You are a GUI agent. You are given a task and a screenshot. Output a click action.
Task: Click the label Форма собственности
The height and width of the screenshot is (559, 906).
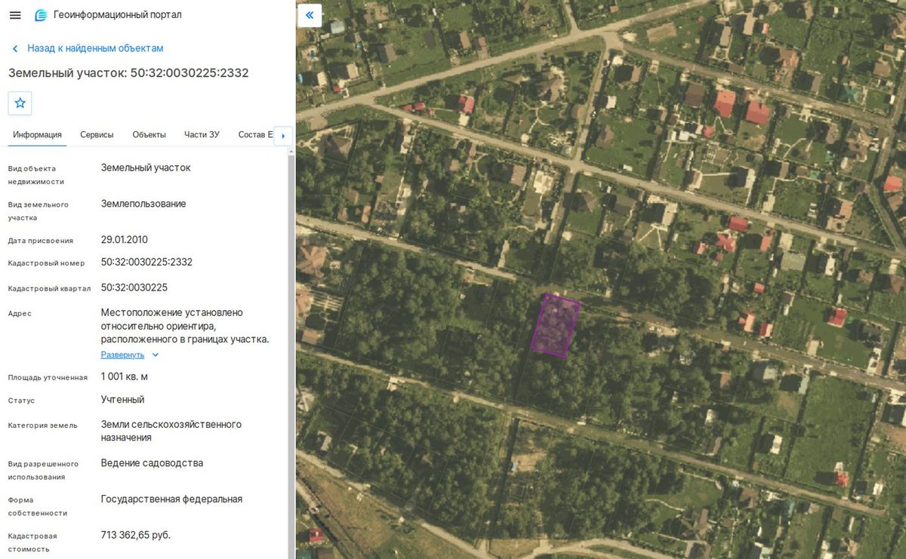click(x=38, y=506)
